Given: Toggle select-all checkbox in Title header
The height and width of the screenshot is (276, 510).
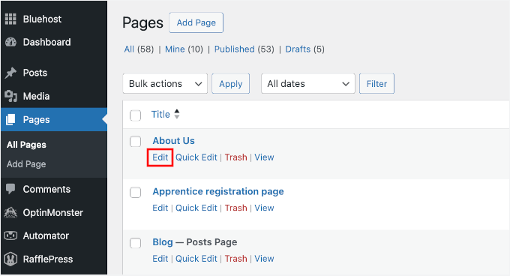Looking at the screenshot, I should [x=135, y=115].
